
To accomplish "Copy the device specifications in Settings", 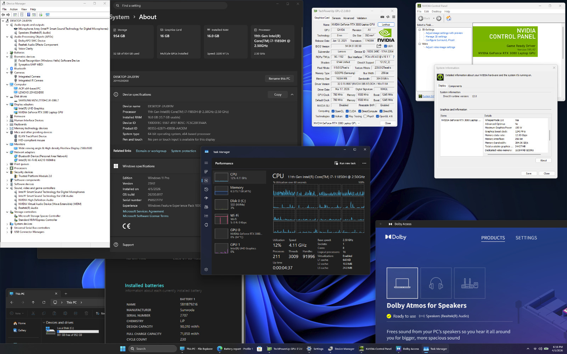I will pos(278,95).
